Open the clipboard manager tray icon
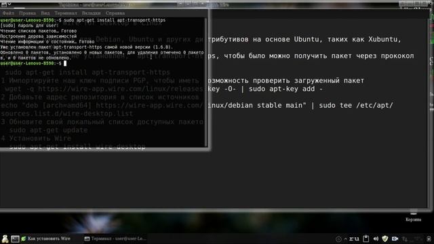 (366, 239)
